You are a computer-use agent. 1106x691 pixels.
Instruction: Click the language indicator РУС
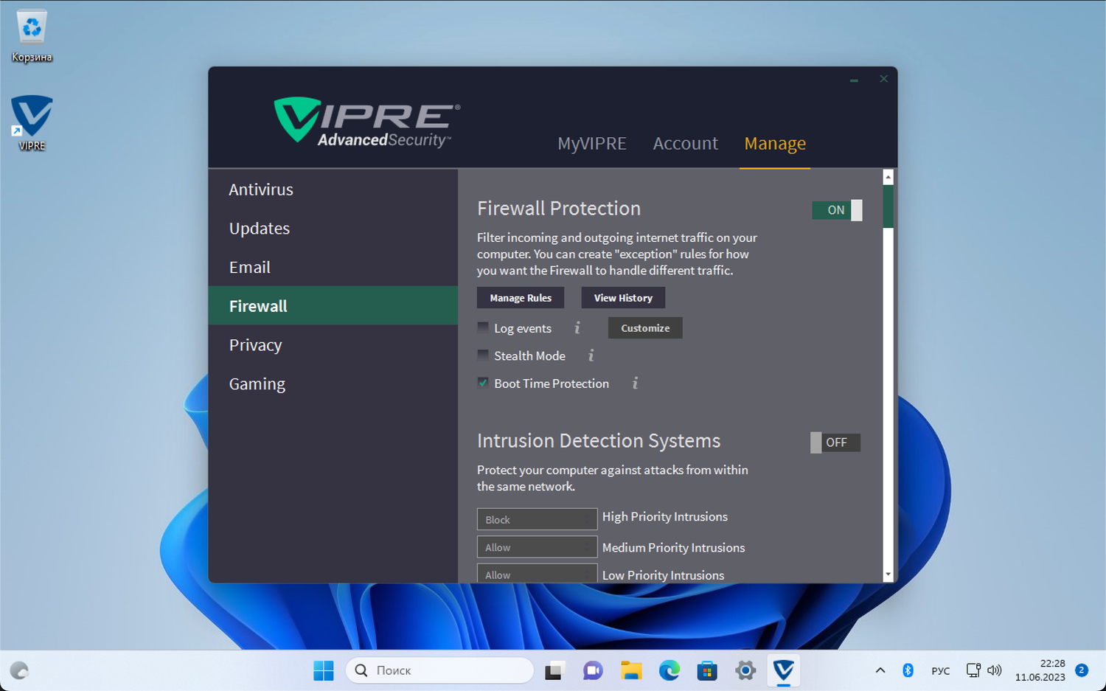coord(941,671)
